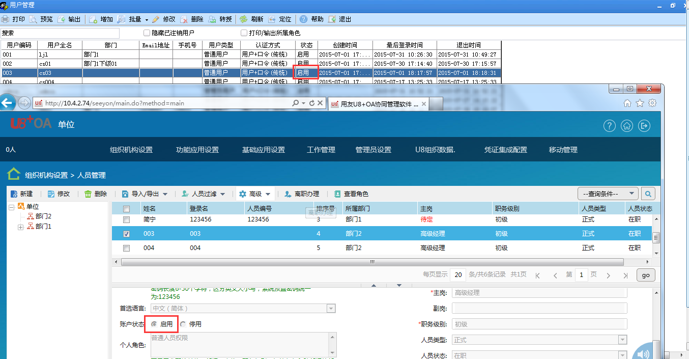The width and height of the screenshot is (689, 359).
Task: Click the search magnifier beside 查询条件
Action: (648, 194)
